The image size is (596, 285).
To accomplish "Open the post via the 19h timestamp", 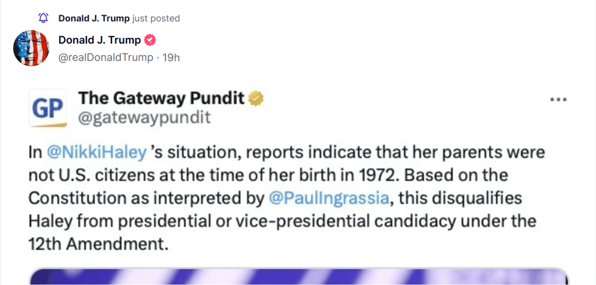I will (x=171, y=57).
